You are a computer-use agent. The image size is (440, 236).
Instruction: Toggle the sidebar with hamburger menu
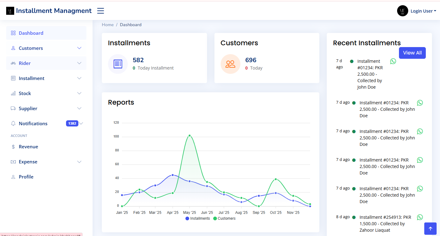click(x=100, y=10)
